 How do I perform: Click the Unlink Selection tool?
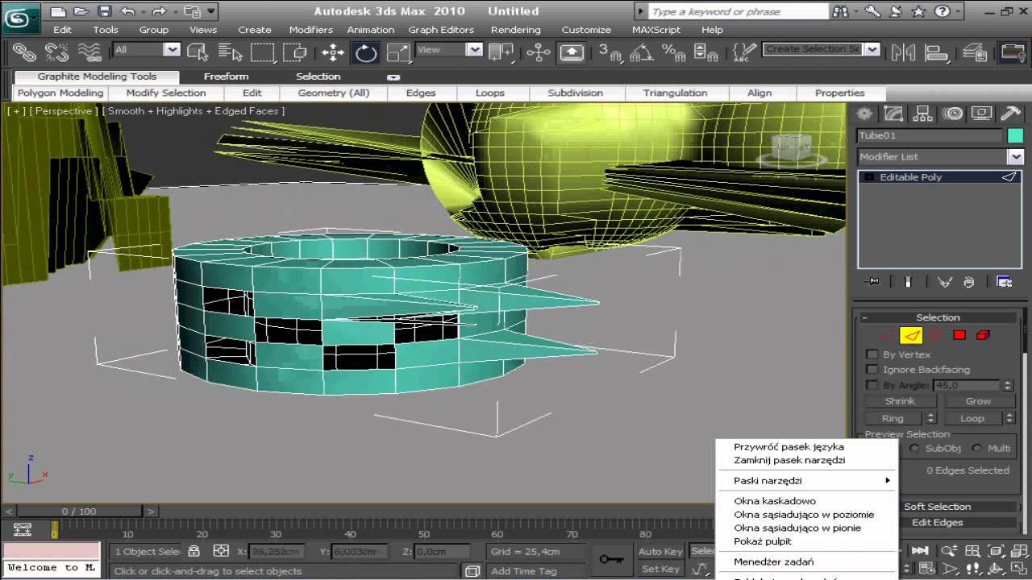click(56, 53)
